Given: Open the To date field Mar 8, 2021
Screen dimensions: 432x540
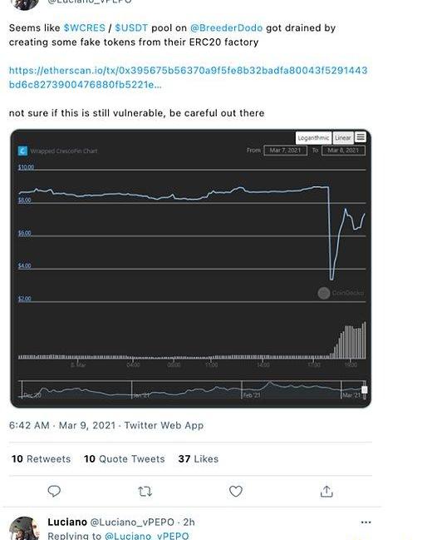Looking at the screenshot, I should click(x=343, y=151).
